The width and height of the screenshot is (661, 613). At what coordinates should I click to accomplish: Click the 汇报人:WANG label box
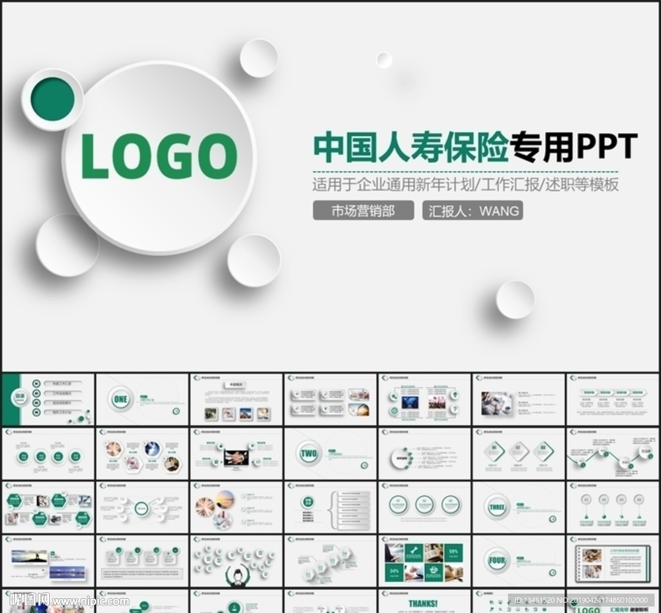point(473,210)
